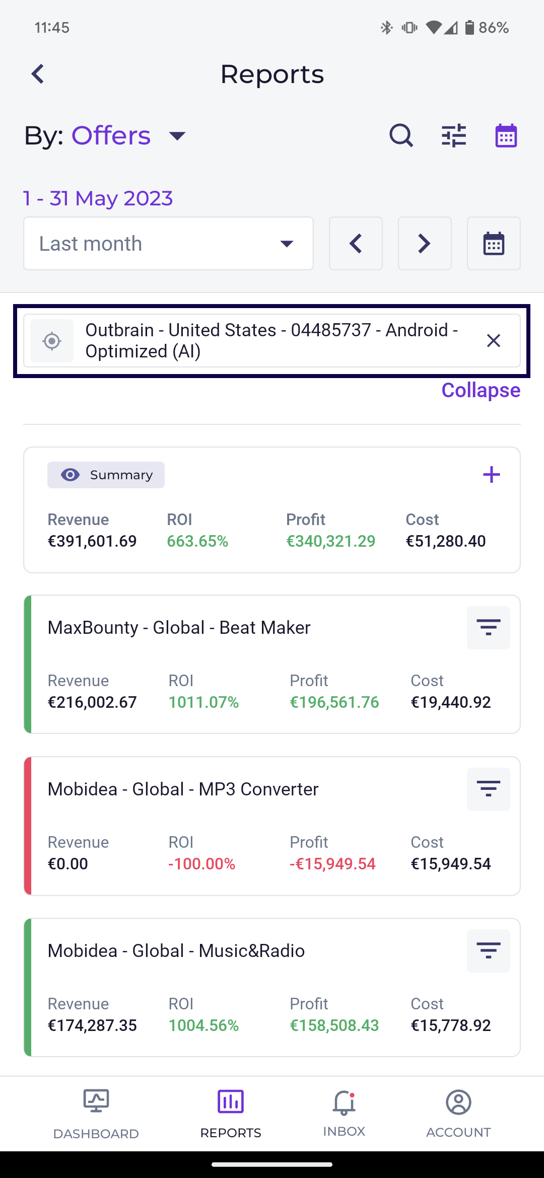
Task: Toggle the Summary eye visibility badge
Action: click(106, 475)
